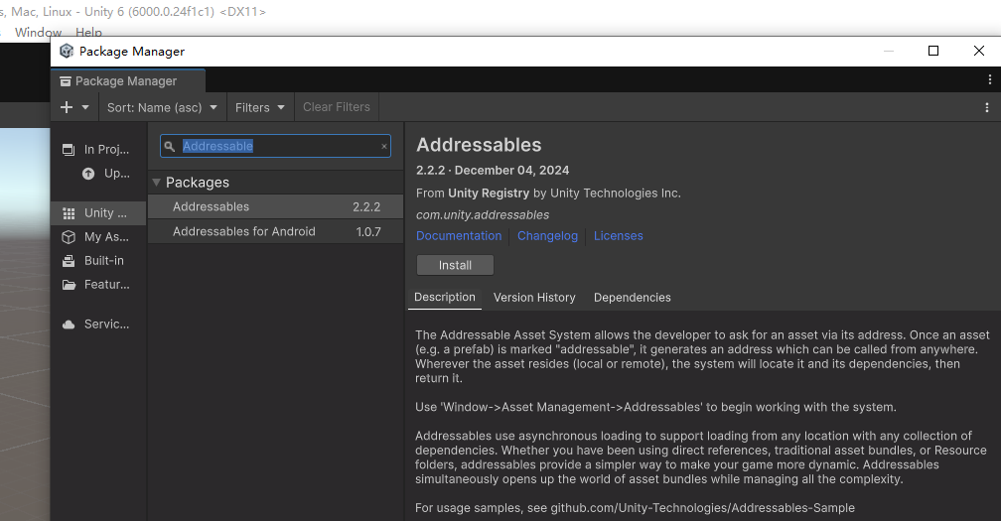
Task: Select the My As... sidebar entry
Action: tap(99, 236)
